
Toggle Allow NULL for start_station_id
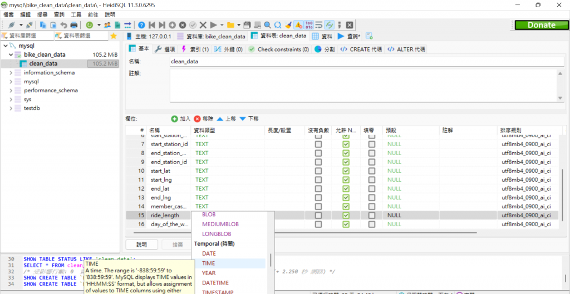346,144
